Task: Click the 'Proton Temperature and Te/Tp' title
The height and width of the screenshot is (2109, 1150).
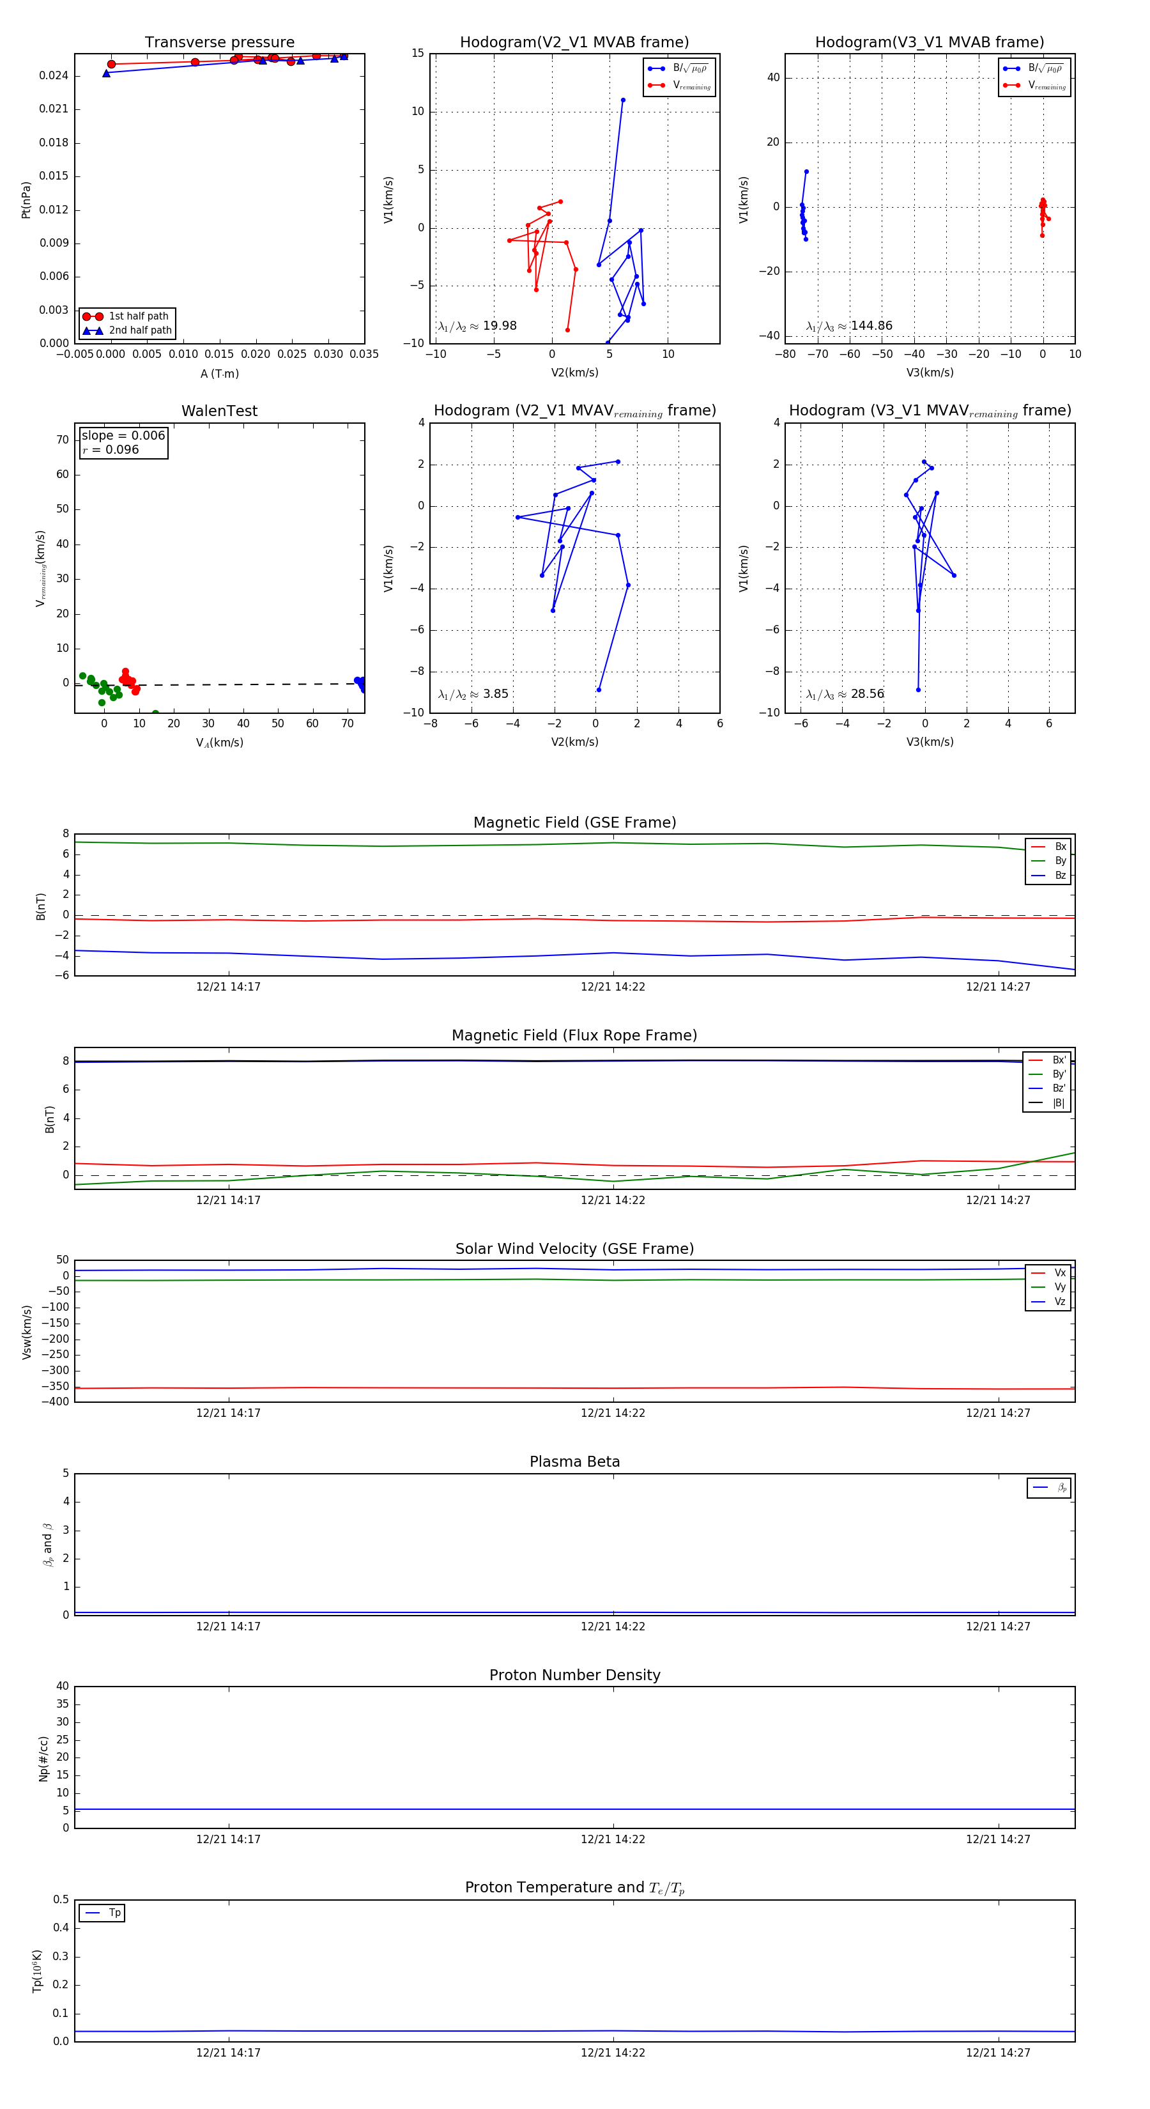Action: [x=574, y=1888]
